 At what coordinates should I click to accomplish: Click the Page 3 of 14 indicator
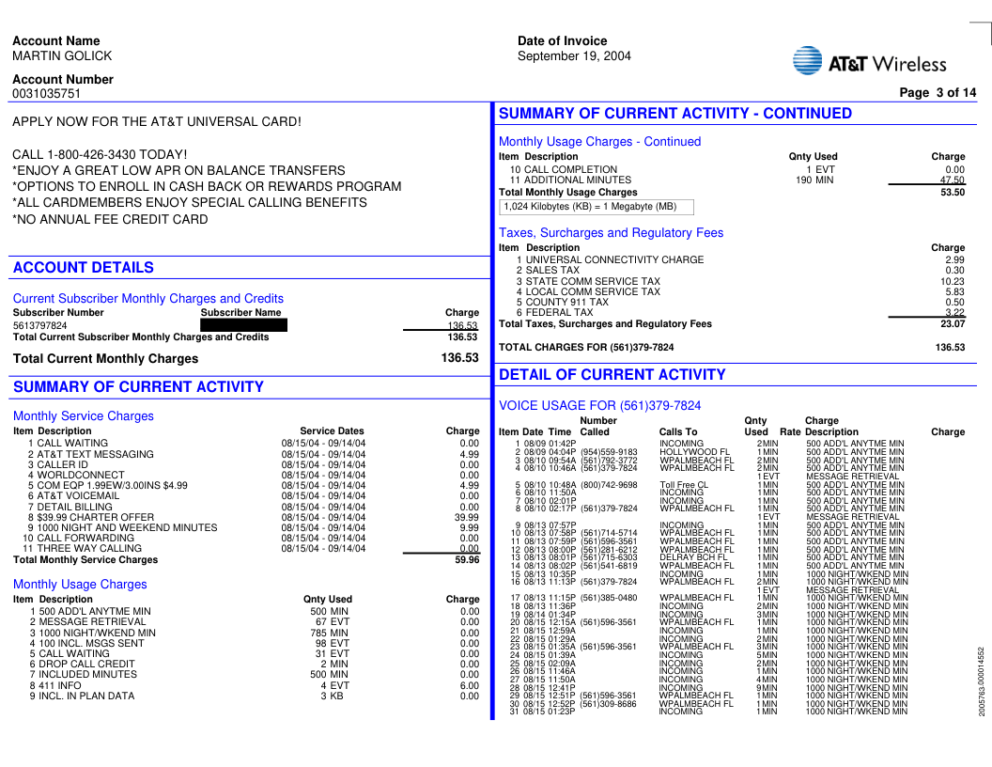click(938, 92)
